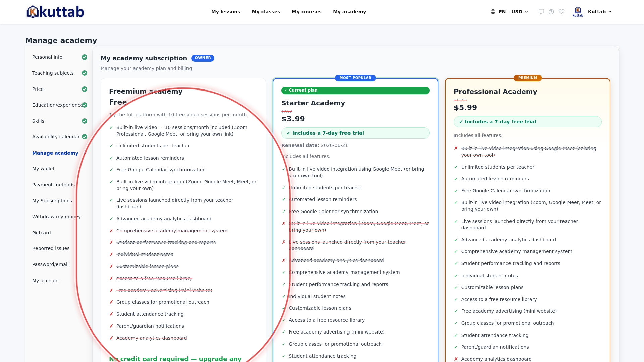
Task: Go to My account
Action: 46,281
